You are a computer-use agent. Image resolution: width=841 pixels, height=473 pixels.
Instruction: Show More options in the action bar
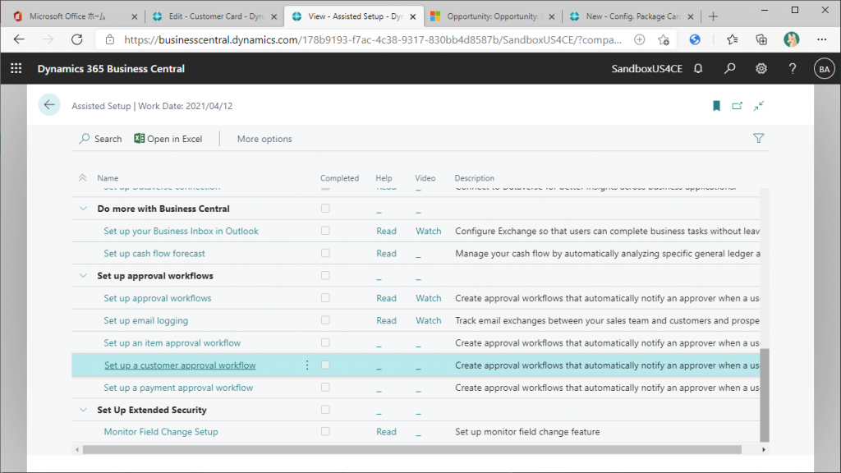pos(264,138)
